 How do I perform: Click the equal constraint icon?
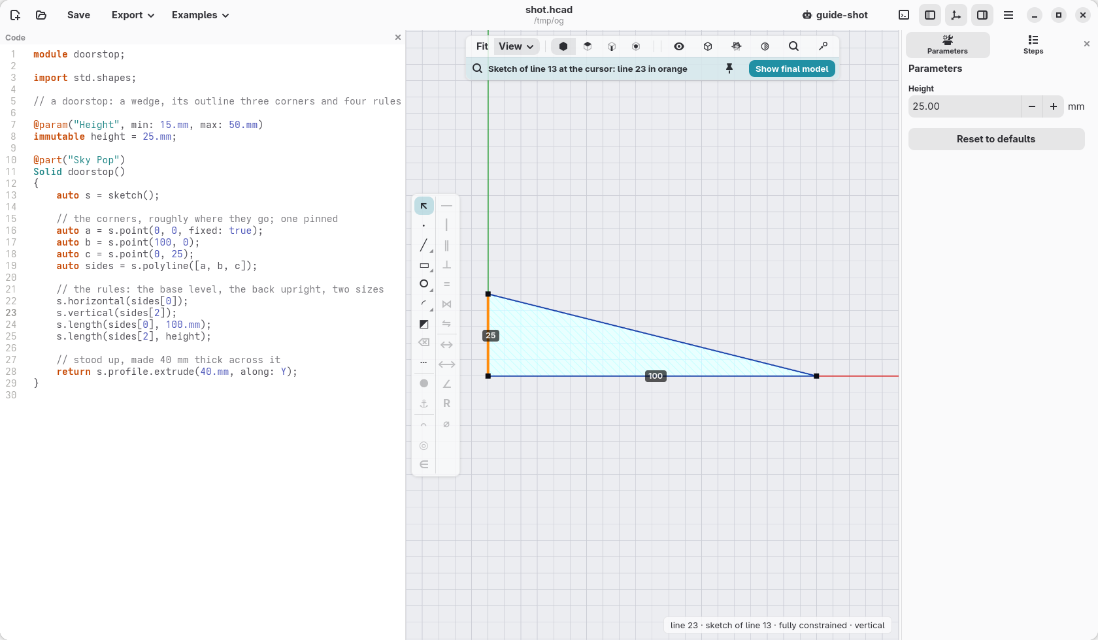447,284
